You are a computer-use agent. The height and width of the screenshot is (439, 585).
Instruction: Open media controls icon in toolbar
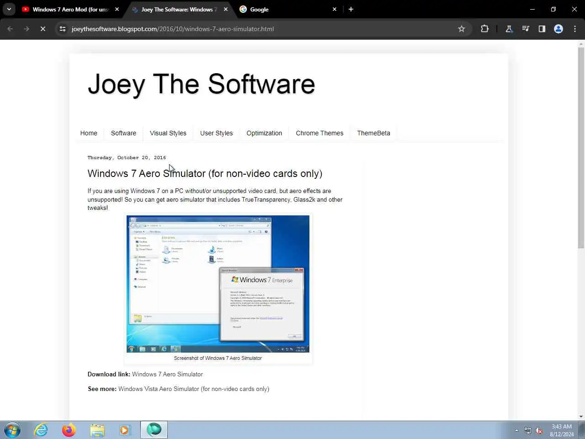pyautogui.click(x=526, y=29)
